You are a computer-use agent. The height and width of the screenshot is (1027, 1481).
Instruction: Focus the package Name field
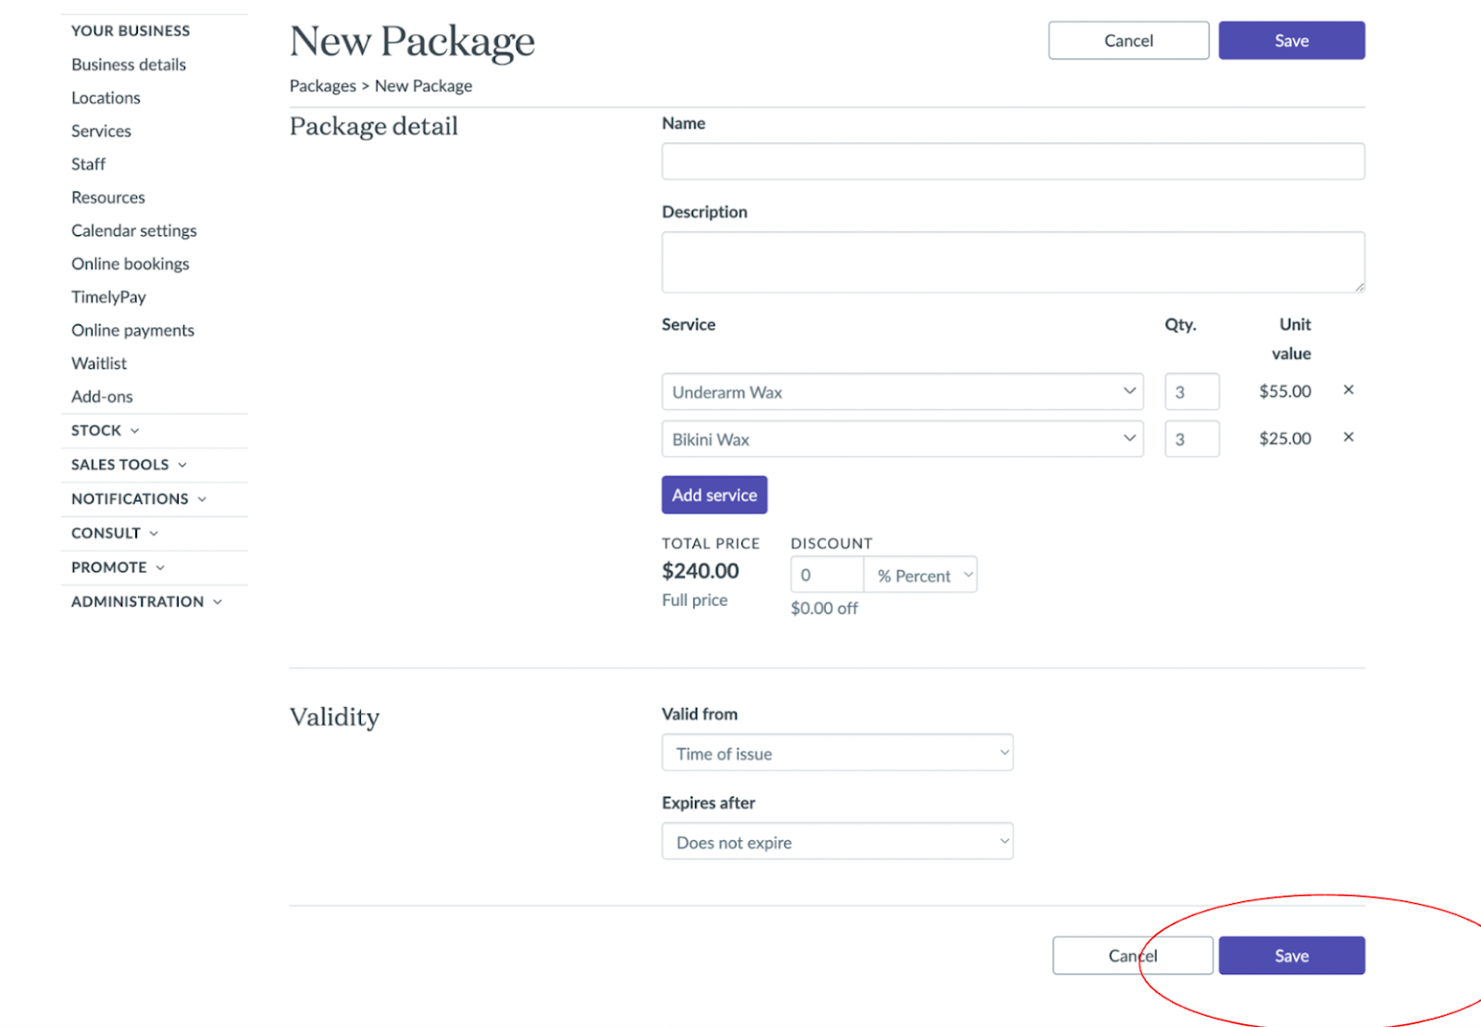(1013, 162)
